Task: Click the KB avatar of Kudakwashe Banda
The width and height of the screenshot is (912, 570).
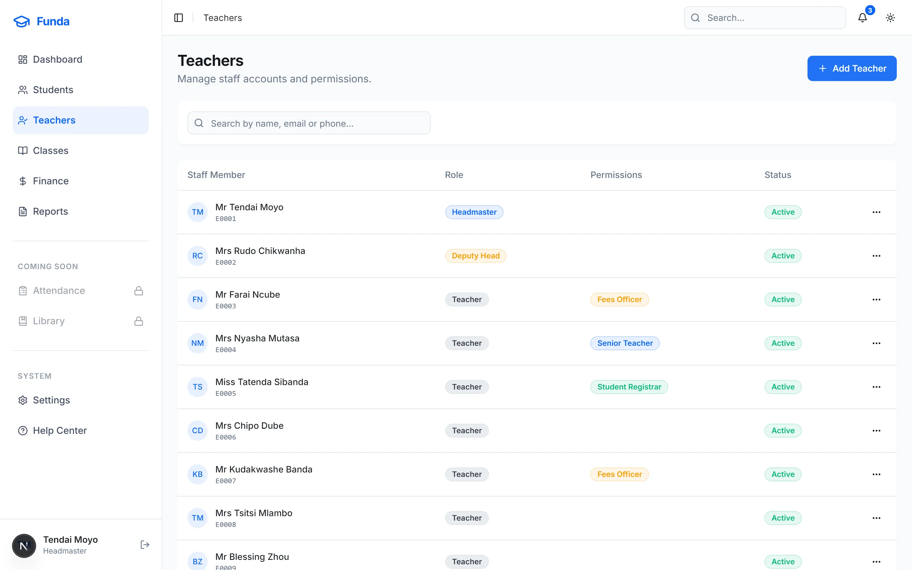Action: pos(198,475)
